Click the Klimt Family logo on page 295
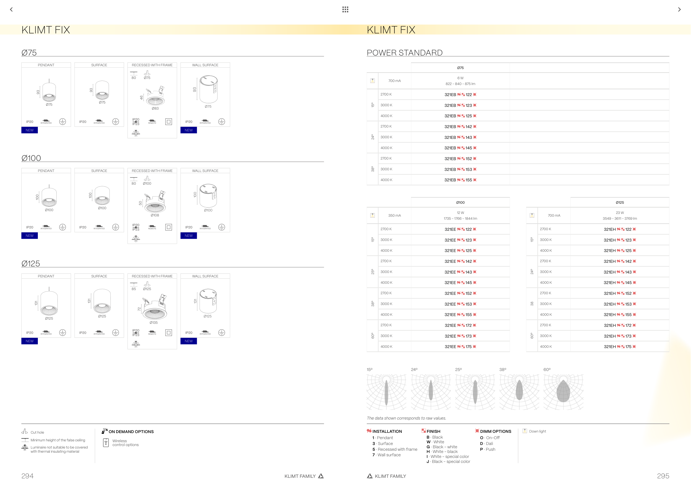The width and height of the screenshot is (691, 488). tap(370, 476)
